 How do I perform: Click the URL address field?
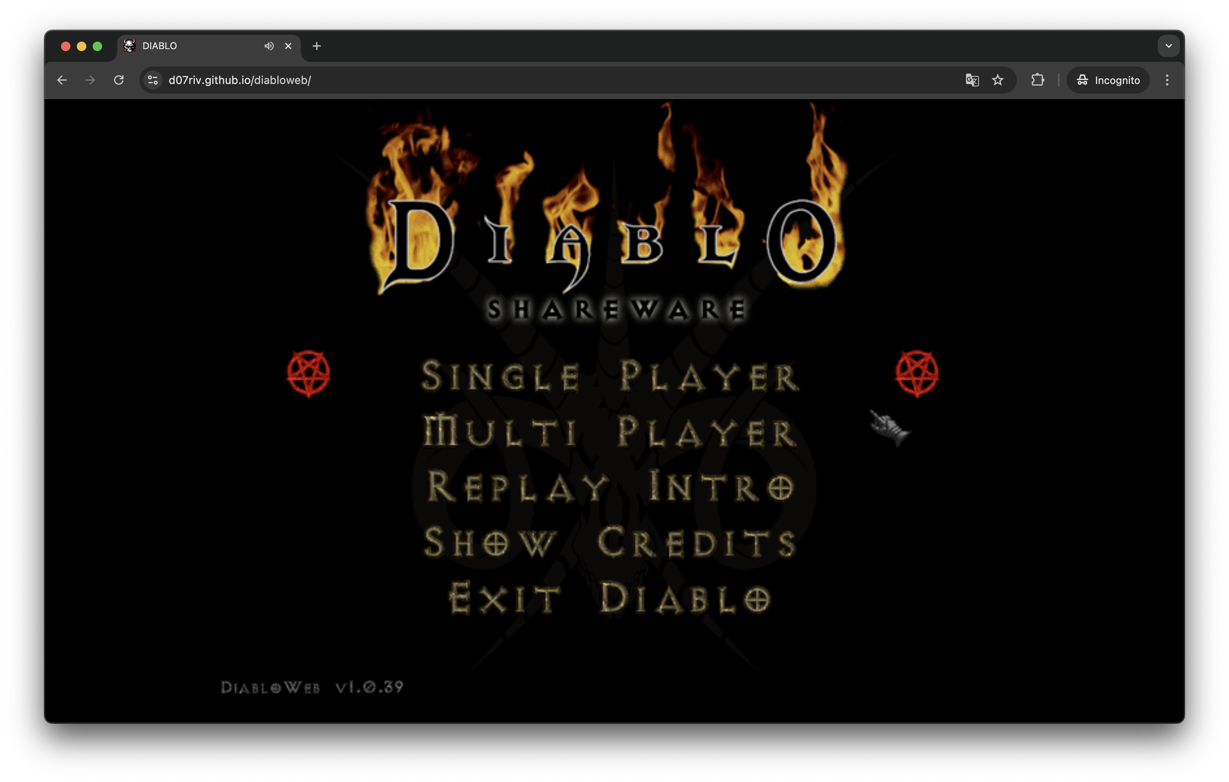click(510, 80)
